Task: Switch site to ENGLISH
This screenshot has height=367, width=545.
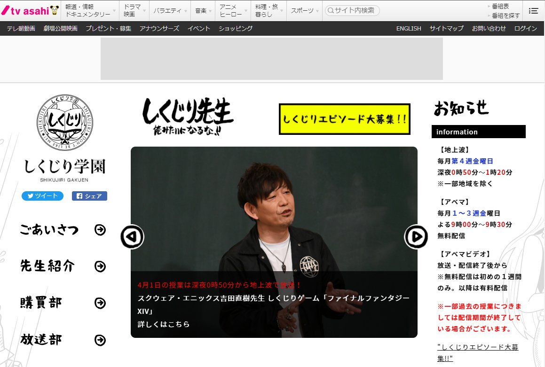Action: tap(409, 29)
